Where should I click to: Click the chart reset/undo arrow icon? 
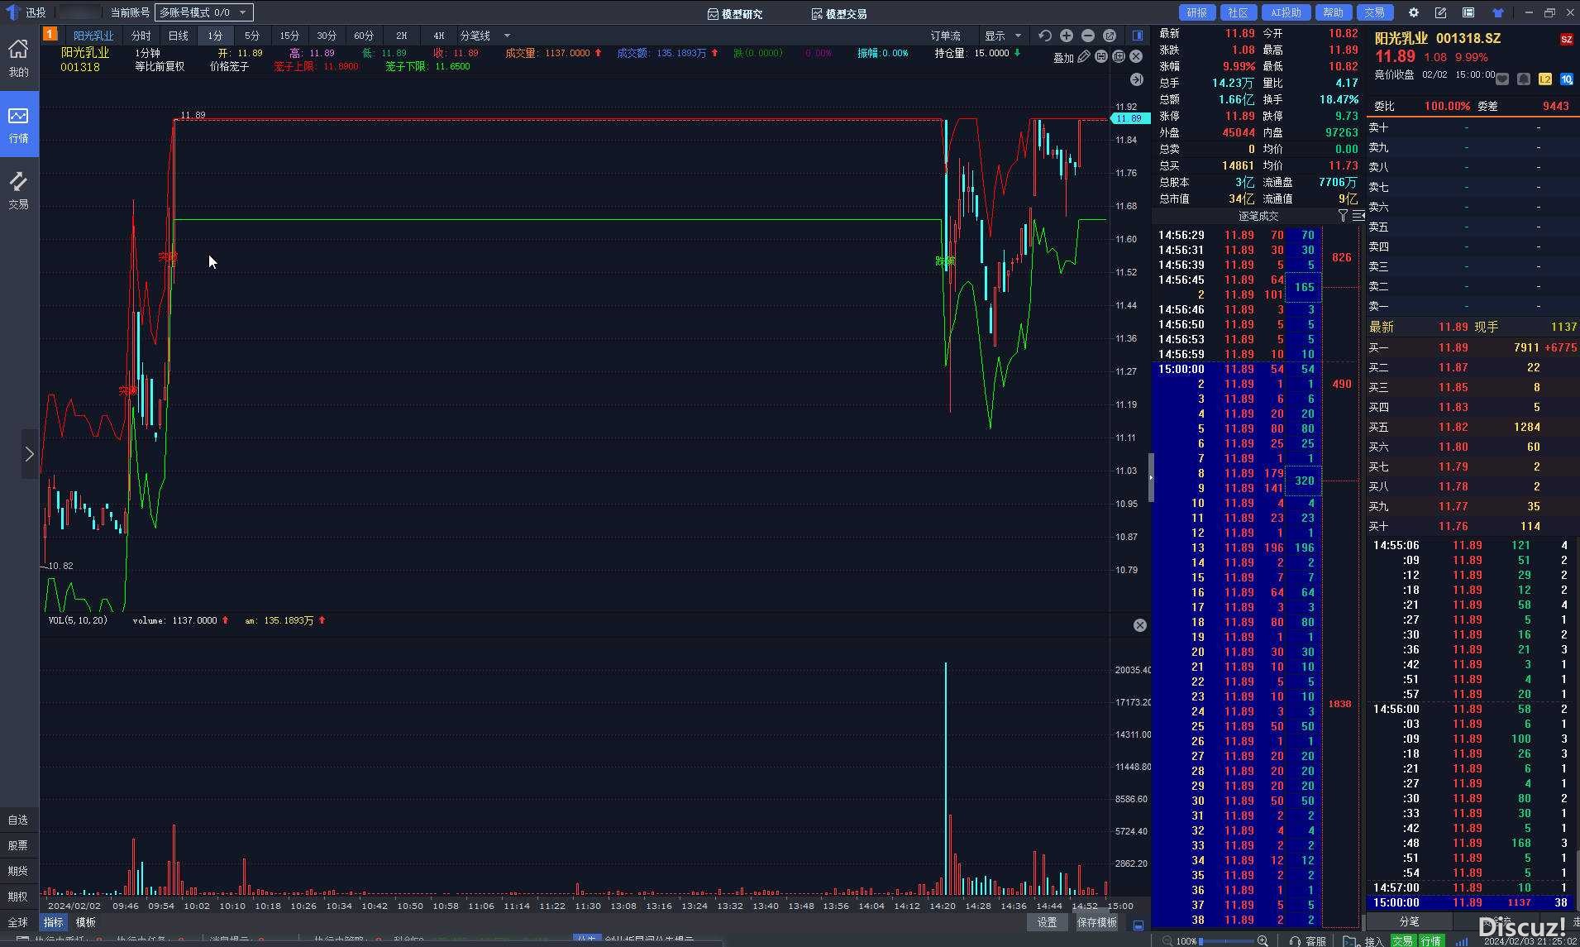[x=1045, y=36]
